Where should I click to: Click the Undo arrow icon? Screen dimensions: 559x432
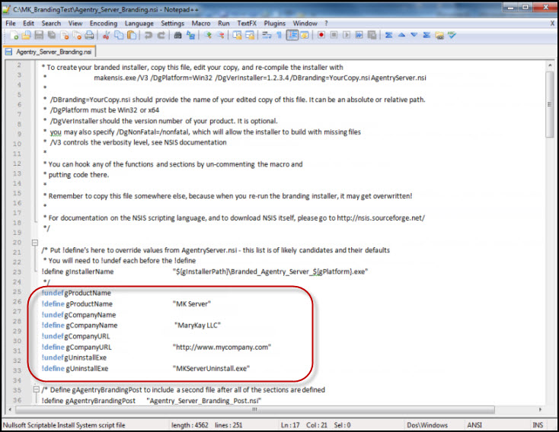[147, 35]
